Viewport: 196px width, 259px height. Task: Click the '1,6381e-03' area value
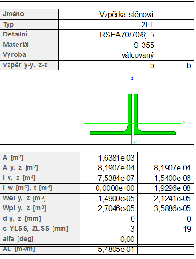point(116,158)
